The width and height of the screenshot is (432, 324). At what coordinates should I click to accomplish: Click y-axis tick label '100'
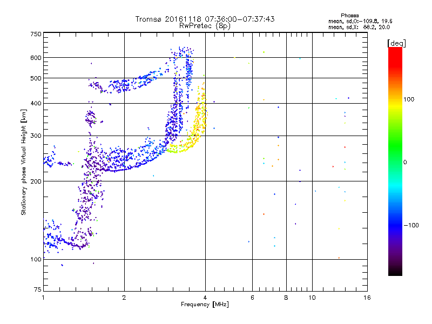tap(36, 260)
